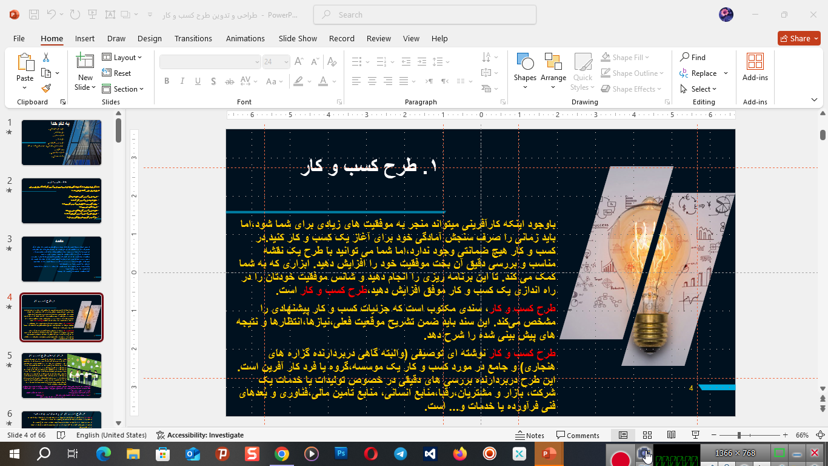The image size is (828, 466).
Task: Select slide 5 thumbnail
Action: point(61,376)
